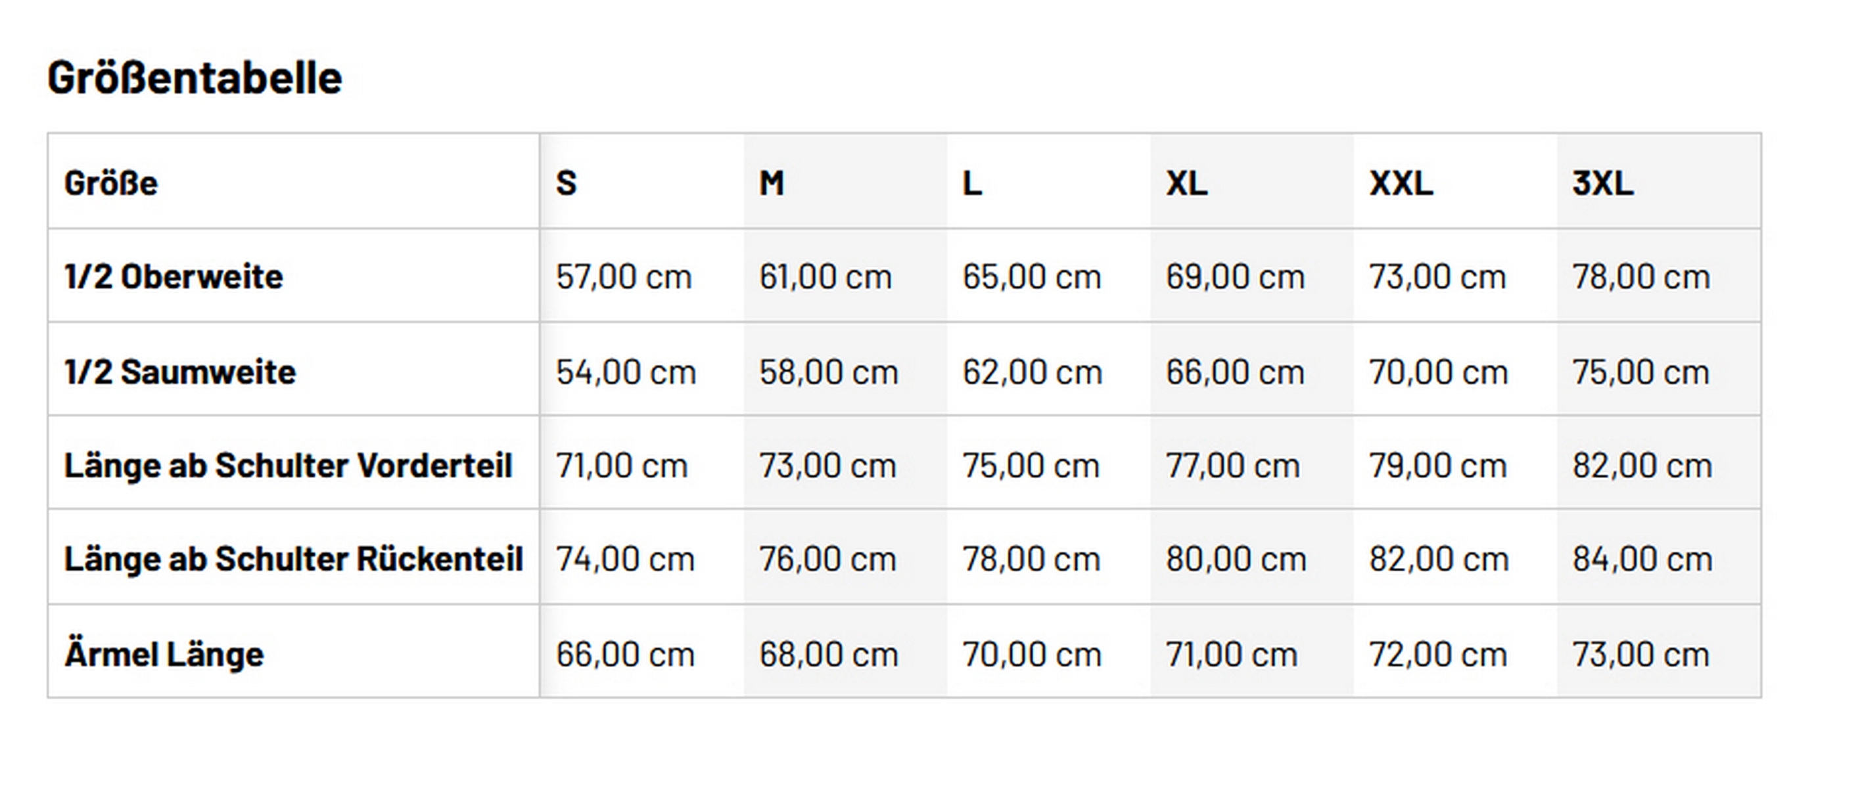Select the 1/2 Oberweite row label
The width and height of the screenshot is (1860, 788).
tap(174, 276)
